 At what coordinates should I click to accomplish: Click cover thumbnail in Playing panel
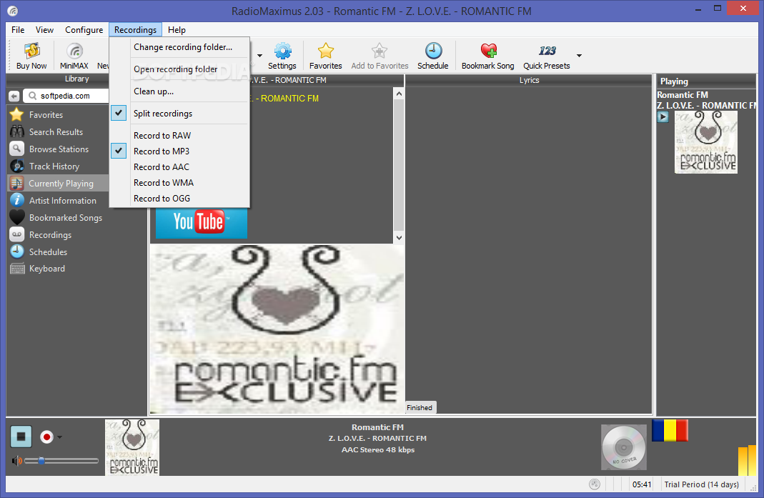(x=706, y=141)
